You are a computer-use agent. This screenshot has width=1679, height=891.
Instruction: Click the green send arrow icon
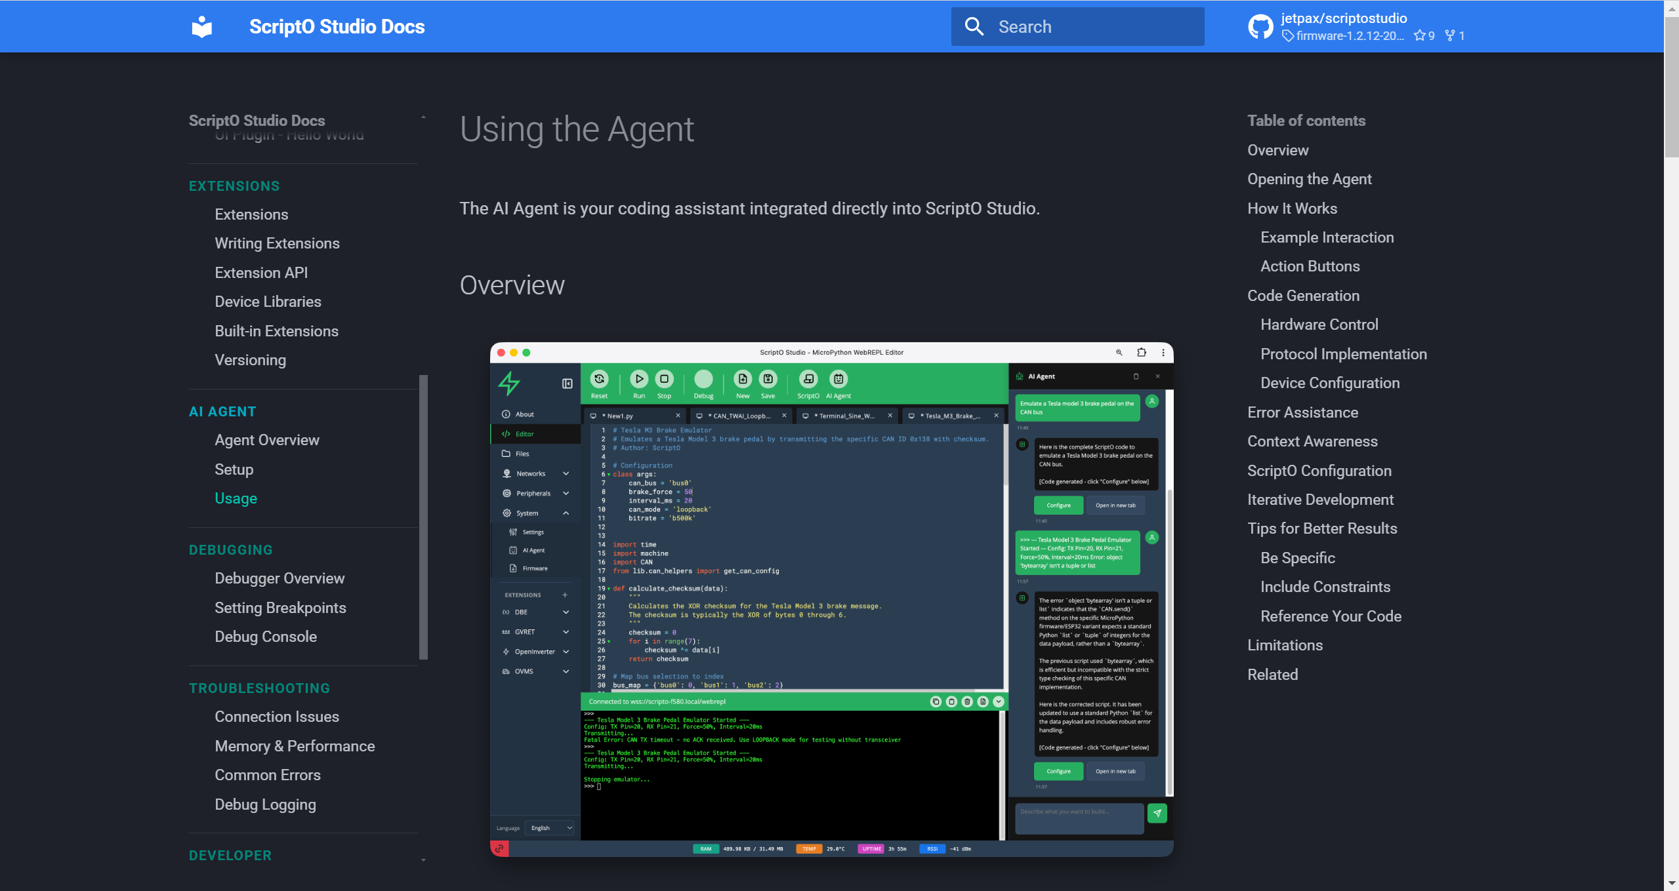pyautogui.click(x=1157, y=813)
